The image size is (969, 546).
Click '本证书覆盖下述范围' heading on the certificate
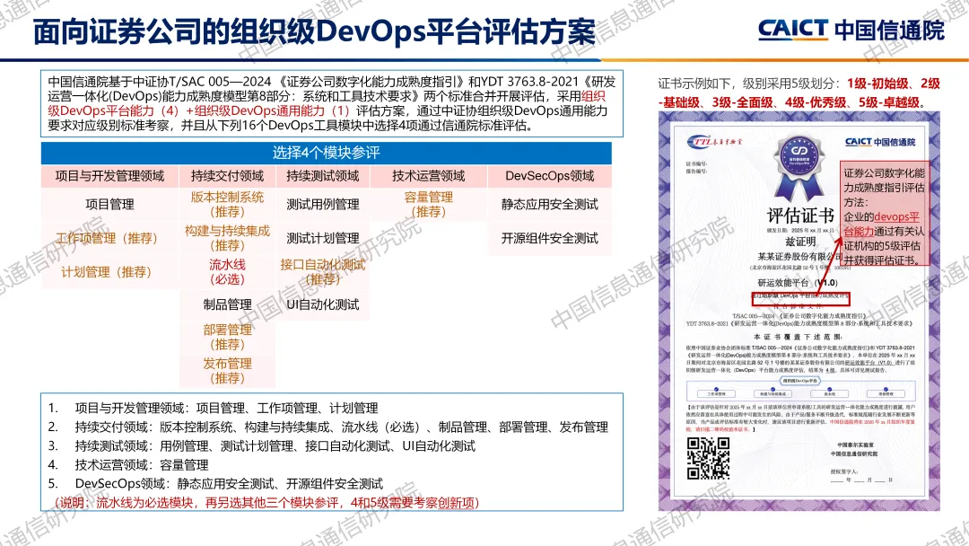pos(798,337)
